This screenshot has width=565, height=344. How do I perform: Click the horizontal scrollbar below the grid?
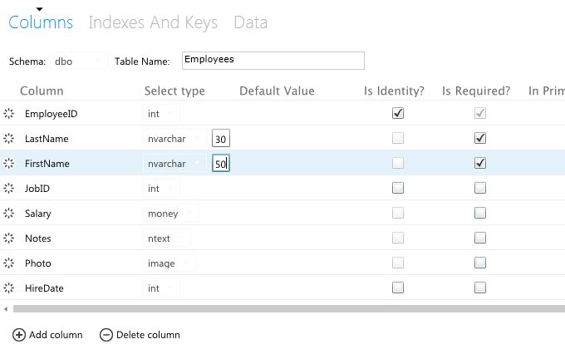(x=282, y=309)
